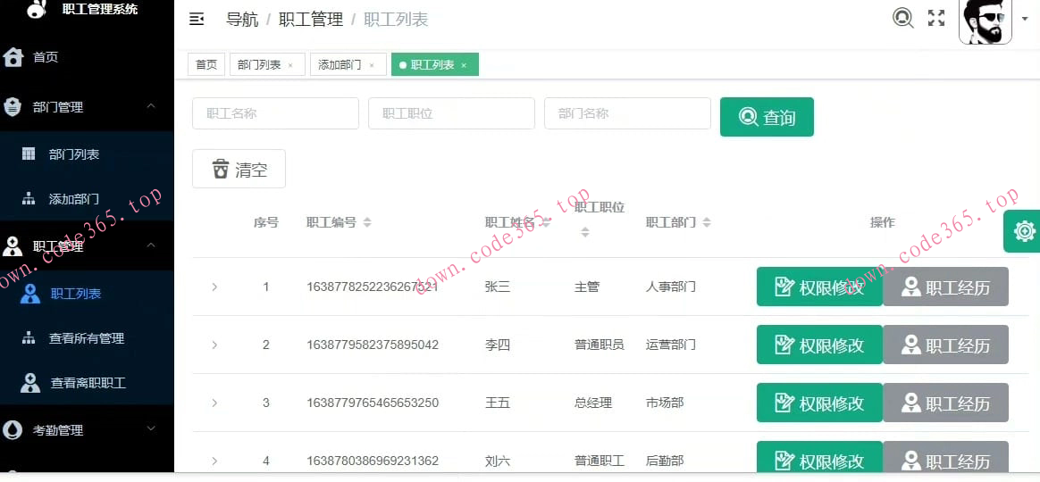This screenshot has height=482, width=1040.
Task: Click the org-chart icon next to 添加部门
Action: point(29,198)
